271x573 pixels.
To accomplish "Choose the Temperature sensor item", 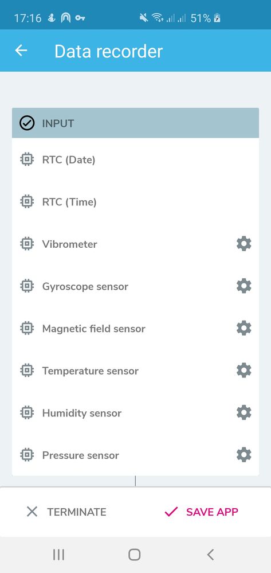I will pyautogui.click(x=135, y=371).
